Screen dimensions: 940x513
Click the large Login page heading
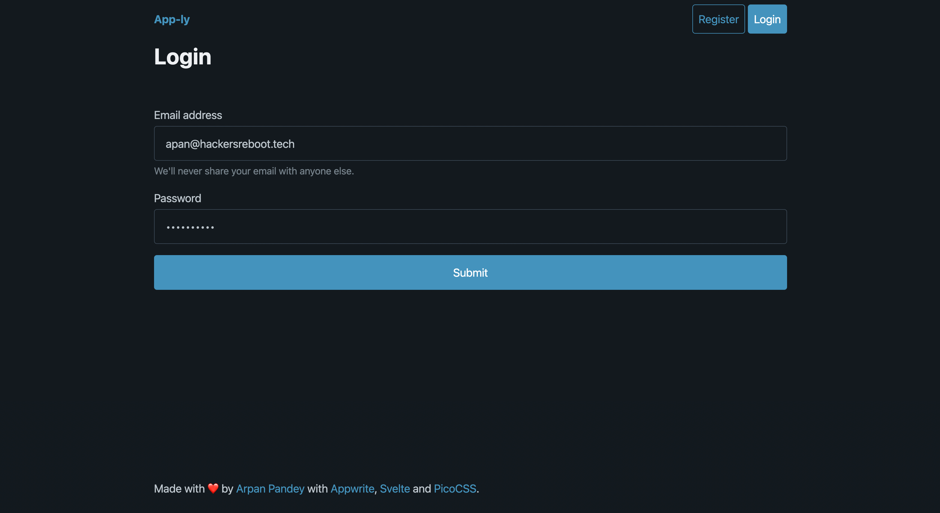point(182,57)
